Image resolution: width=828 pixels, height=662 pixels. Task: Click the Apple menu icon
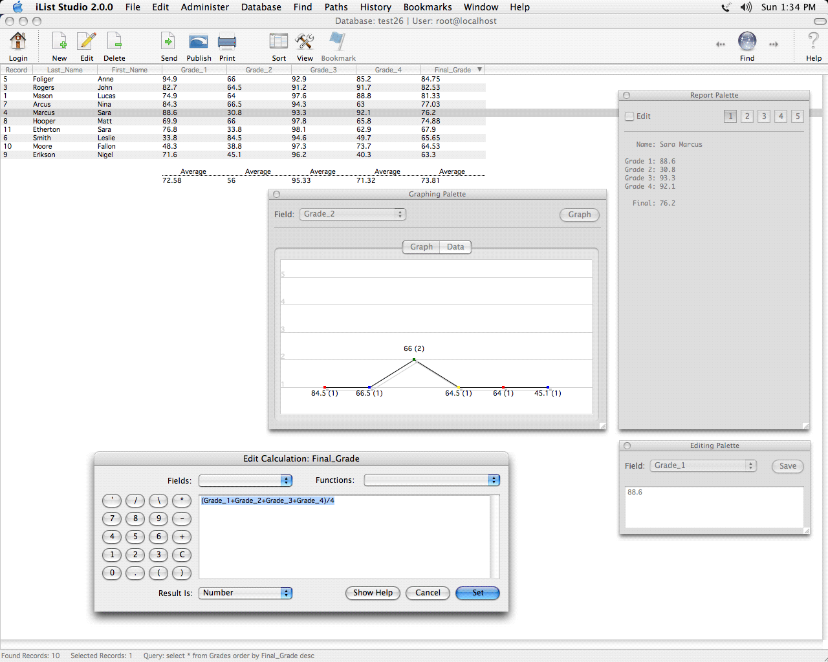coord(17,7)
